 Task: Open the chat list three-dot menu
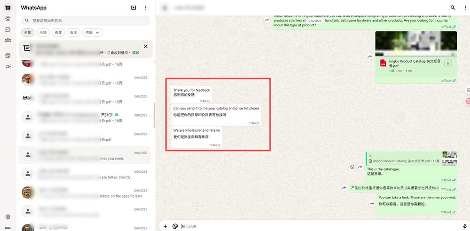tap(146, 8)
